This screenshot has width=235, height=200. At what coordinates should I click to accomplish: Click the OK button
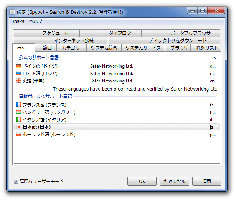pos(142,182)
